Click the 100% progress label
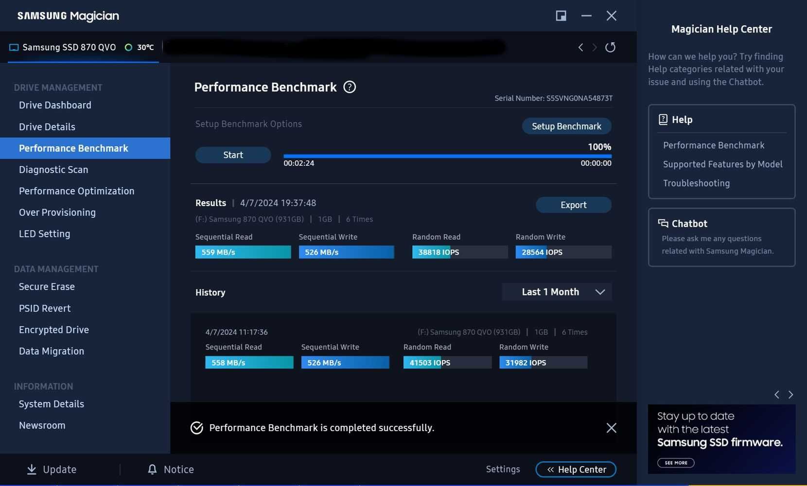The height and width of the screenshot is (486, 807). coord(599,147)
